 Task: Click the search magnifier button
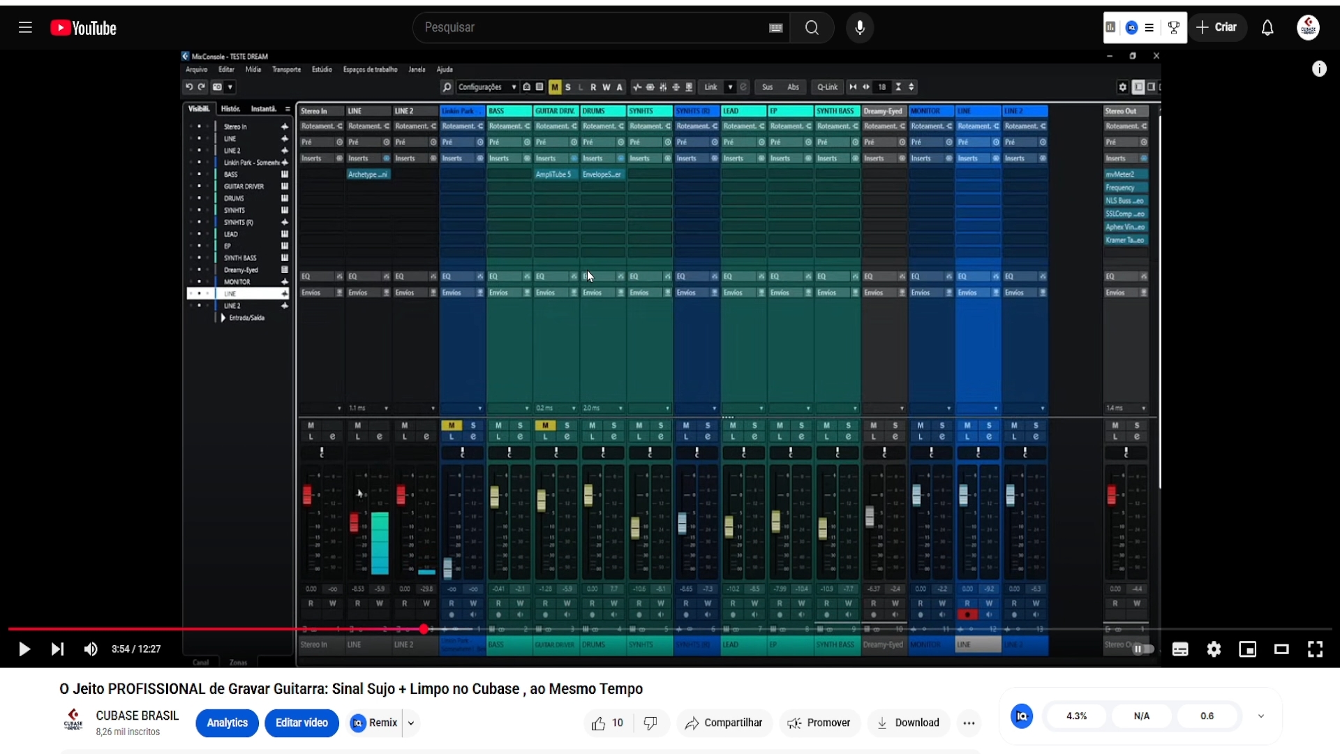[x=812, y=28]
